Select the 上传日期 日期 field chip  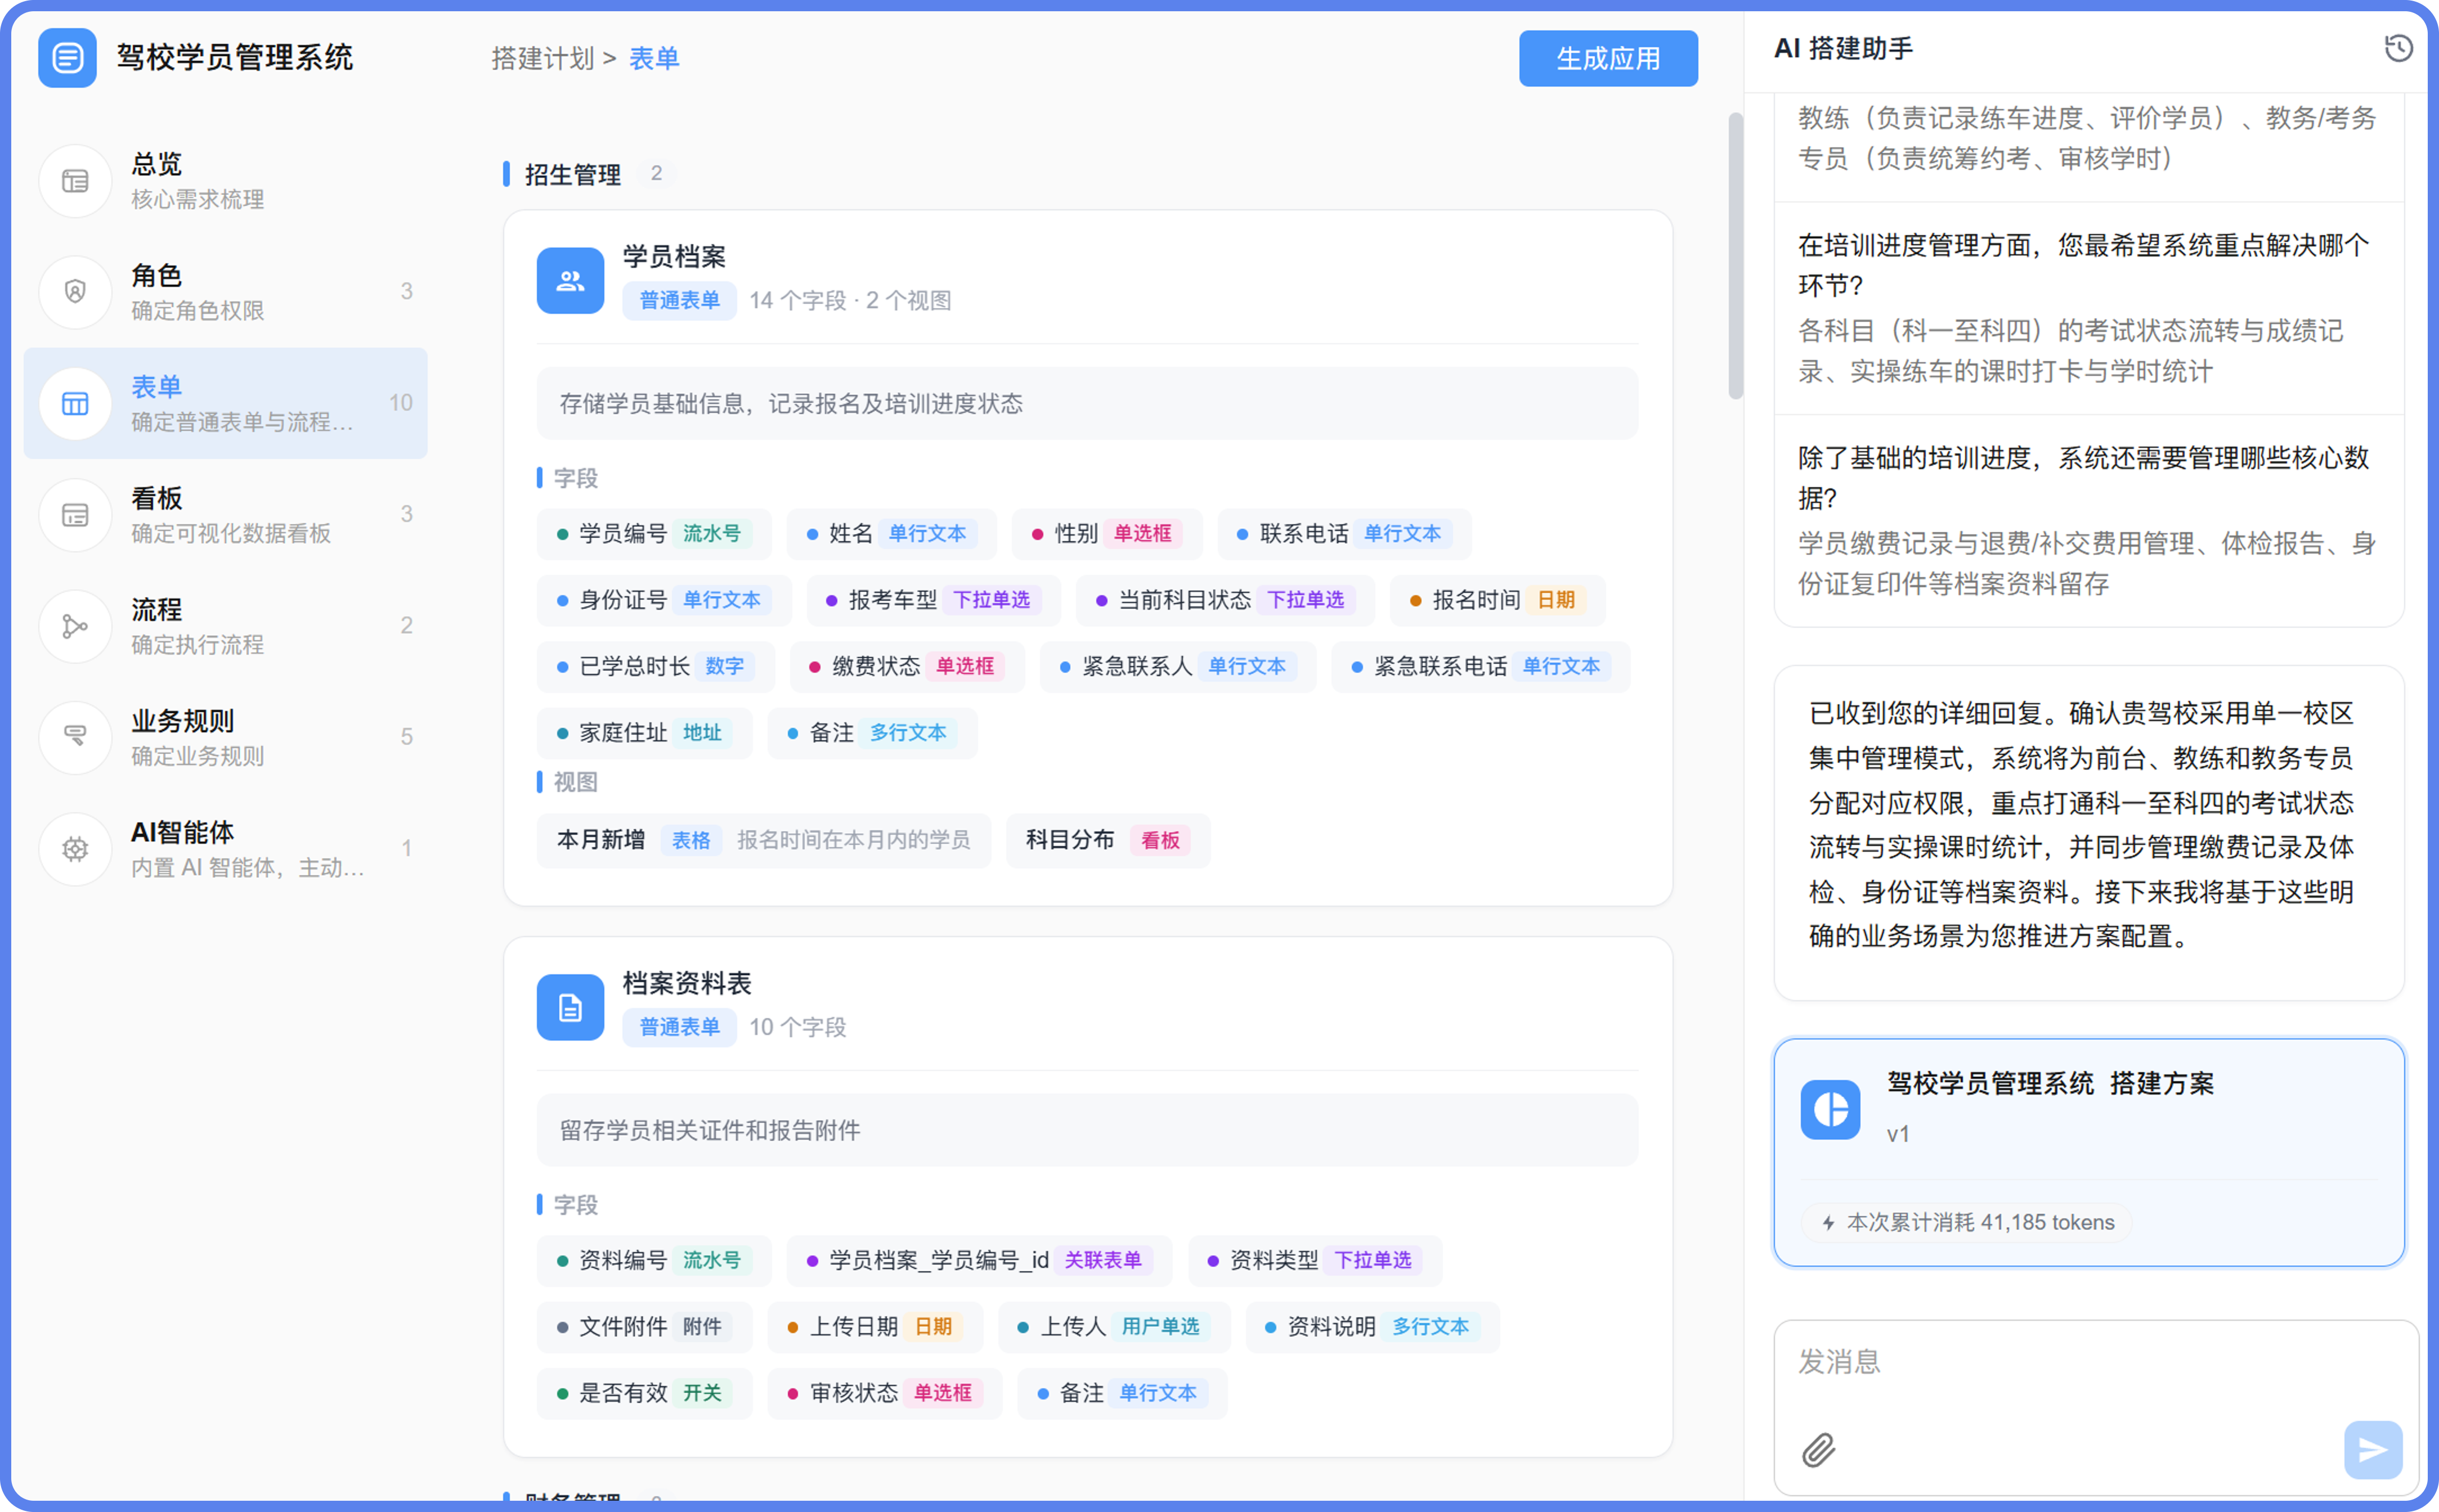pyautogui.click(x=875, y=1327)
